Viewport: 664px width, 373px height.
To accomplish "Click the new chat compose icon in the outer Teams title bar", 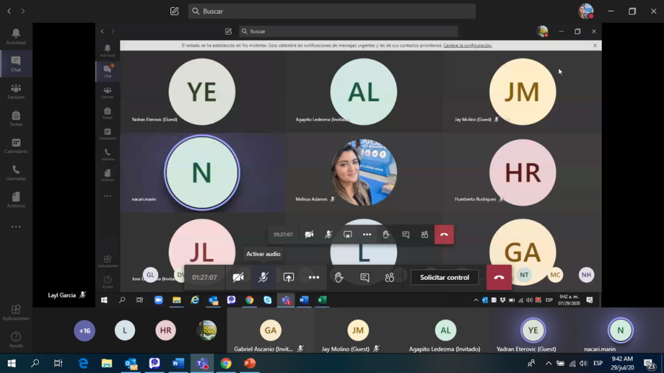I will pyautogui.click(x=174, y=12).
